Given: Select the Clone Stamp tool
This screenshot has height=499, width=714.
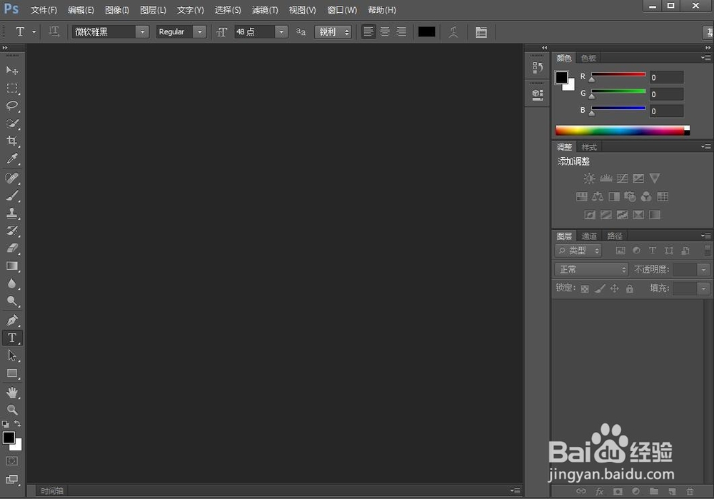Looking at the screenshot, I should 12,213.
